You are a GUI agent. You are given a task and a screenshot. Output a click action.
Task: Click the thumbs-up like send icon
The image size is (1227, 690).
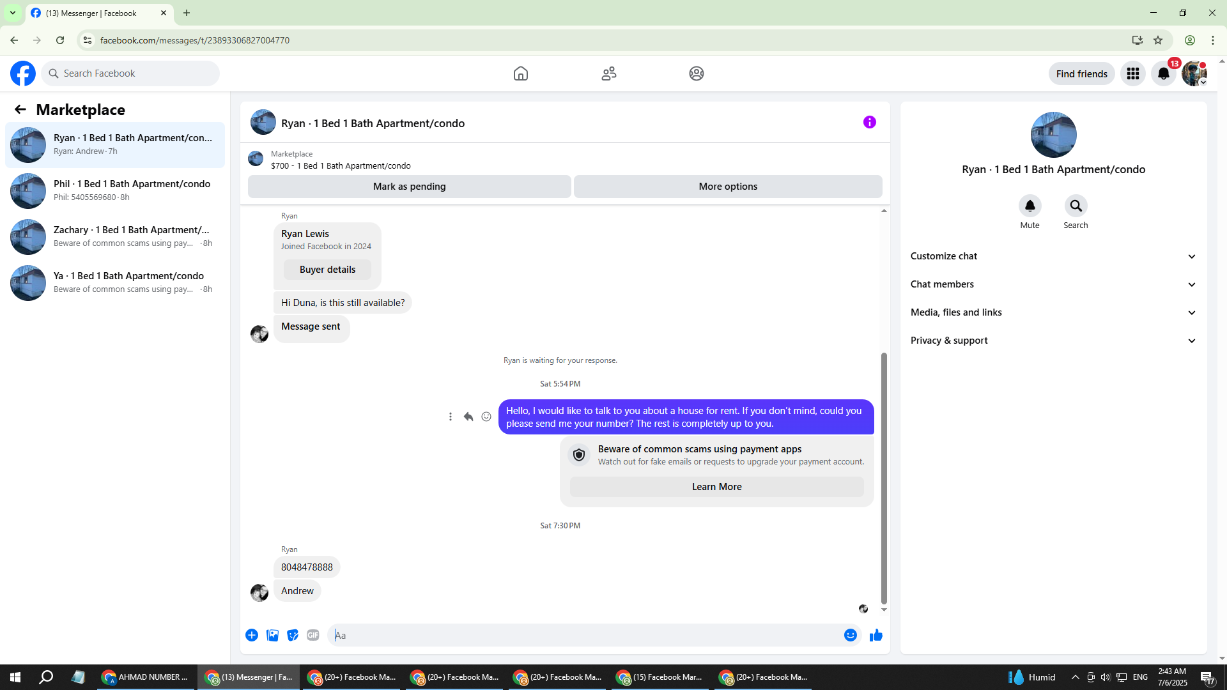pos(876,635)
